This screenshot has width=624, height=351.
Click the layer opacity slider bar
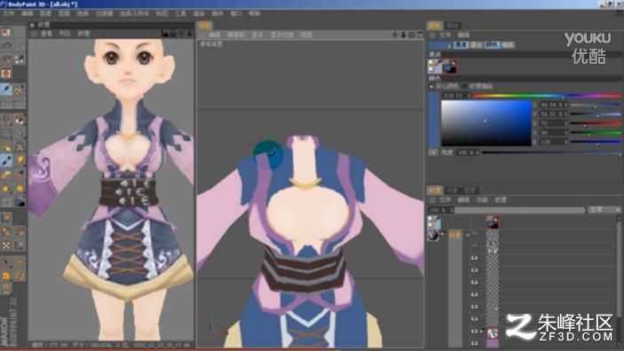[x=520, y=209]
